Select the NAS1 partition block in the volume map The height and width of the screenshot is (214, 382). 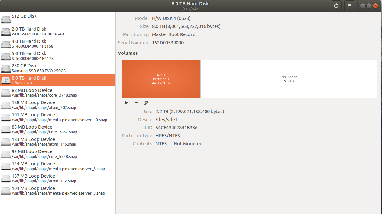point(161,79)
